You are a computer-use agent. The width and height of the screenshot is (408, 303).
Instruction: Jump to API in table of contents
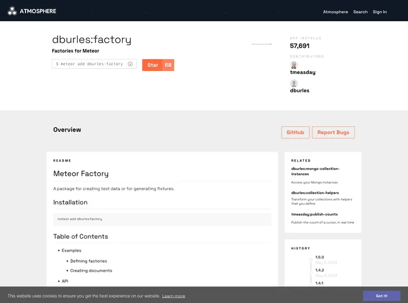(65, 281)
